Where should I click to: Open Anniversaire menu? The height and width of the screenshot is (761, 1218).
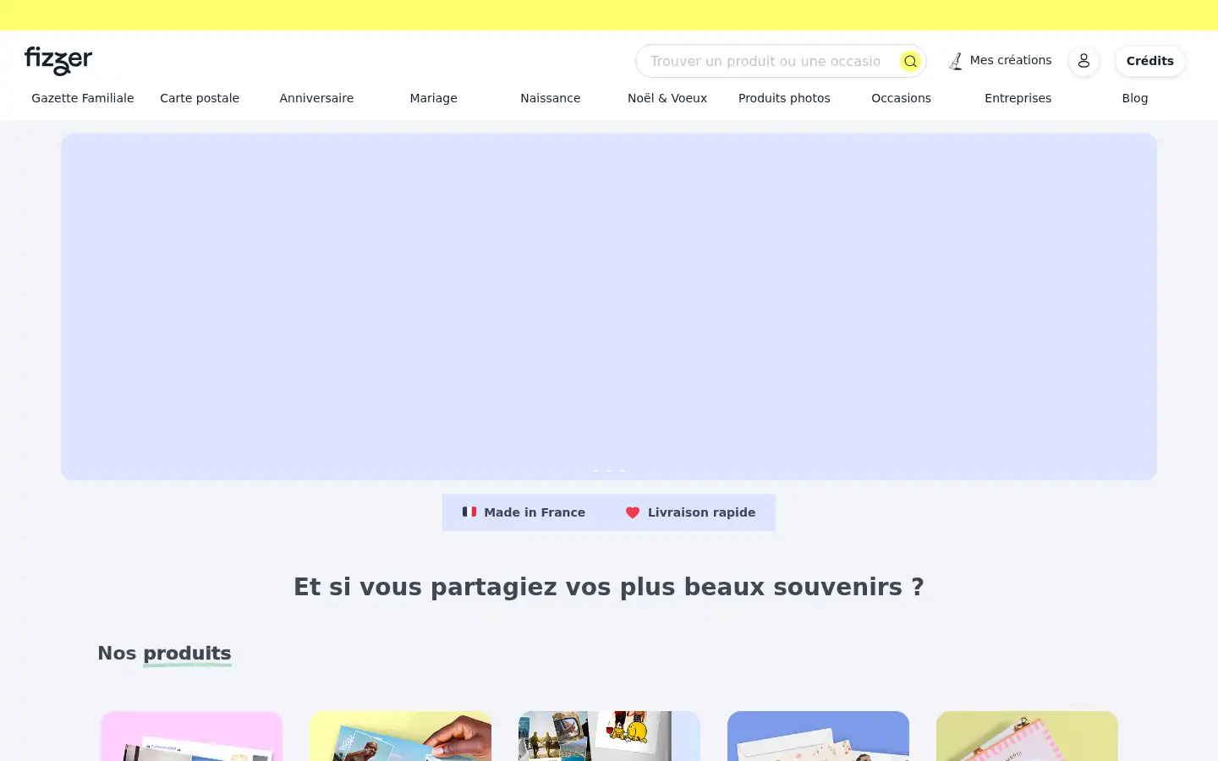click(316, 98)
